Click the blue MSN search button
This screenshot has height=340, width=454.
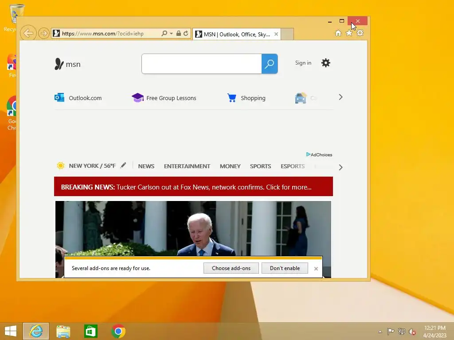(270, 64)
